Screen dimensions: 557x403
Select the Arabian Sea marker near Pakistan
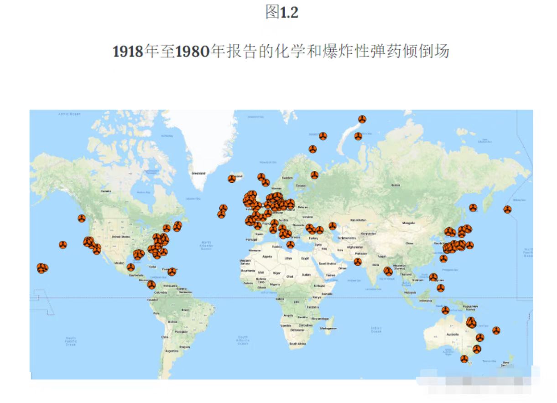(x=358, y=262)
